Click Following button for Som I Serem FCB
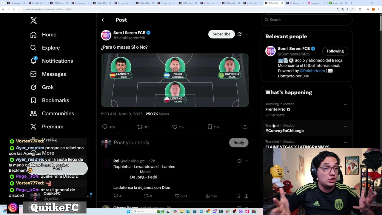The height and width of the screenshot is (215, 382). pyautogui.click(x=335, y=51)
